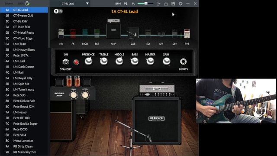Select the NR noise reducer pedal
The height and width of the screenshot is (156, 277).
pos(61,34)
